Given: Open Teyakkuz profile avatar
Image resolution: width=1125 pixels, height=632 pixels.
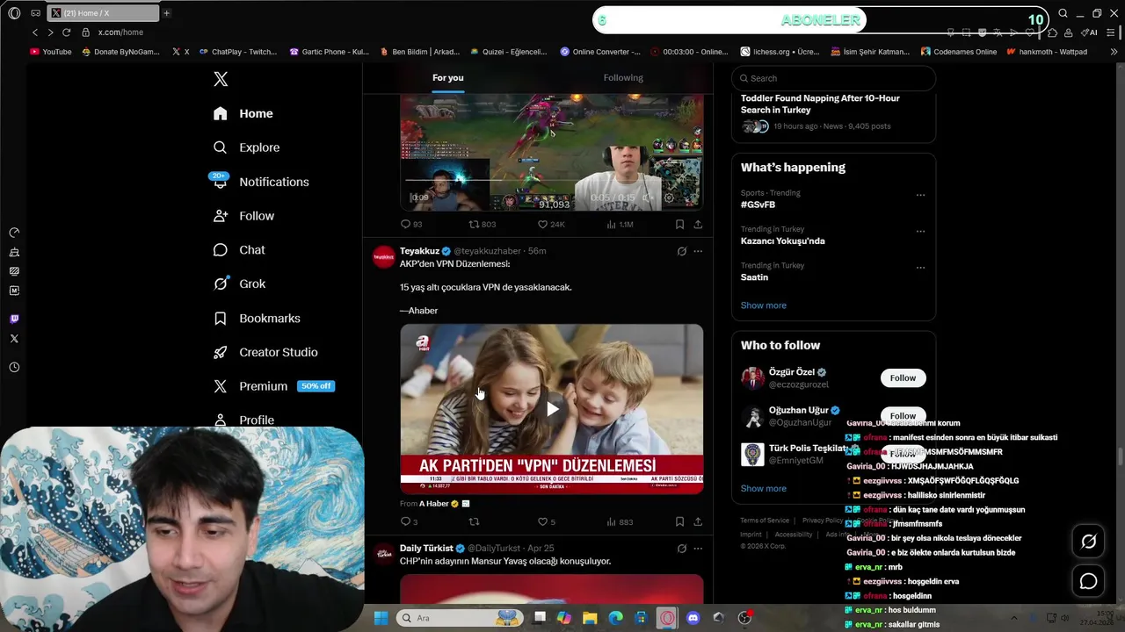Looking at the screenshot, I should (x=384, y=257).
